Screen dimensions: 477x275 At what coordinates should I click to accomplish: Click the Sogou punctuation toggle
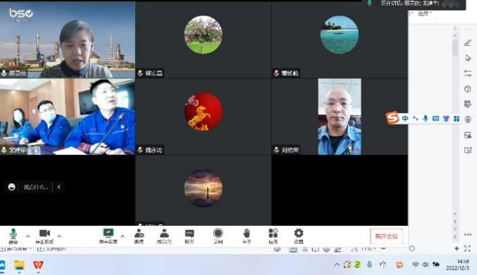coord(415,119)
